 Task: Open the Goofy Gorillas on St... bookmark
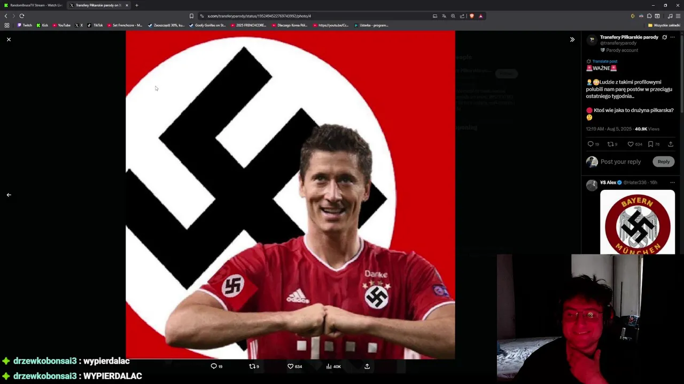tap(207, 25)
